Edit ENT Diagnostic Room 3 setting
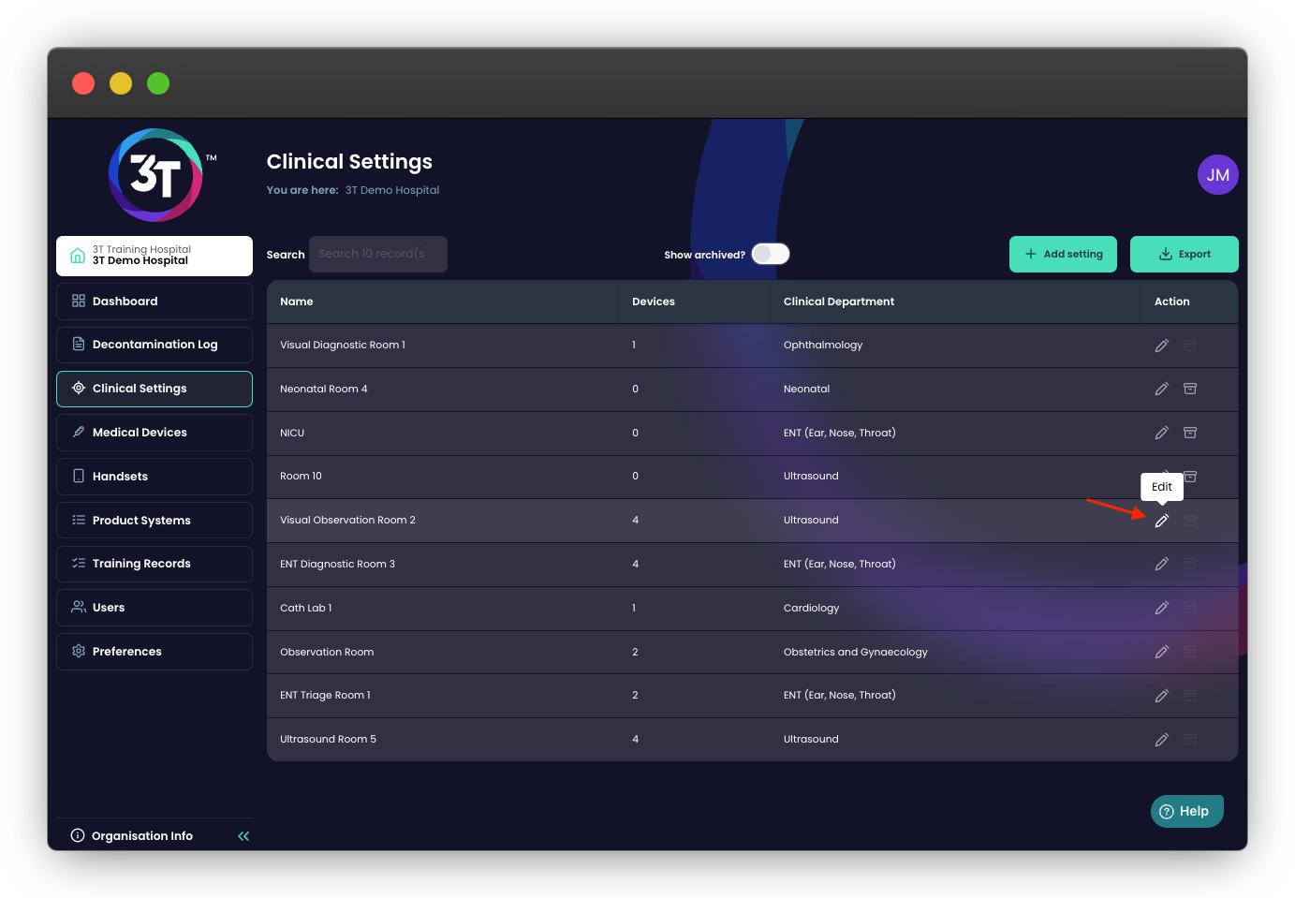The width and height of the screenshot is (1295, 898). coord(1161,564)
